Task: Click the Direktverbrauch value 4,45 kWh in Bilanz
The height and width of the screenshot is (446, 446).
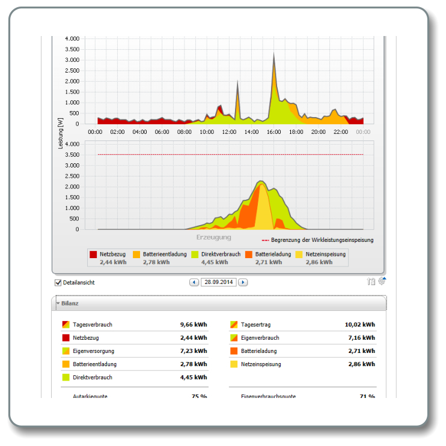Action: [x=194, y=378]
